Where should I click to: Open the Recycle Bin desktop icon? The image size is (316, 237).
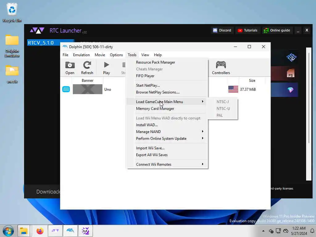click(12, 12)
